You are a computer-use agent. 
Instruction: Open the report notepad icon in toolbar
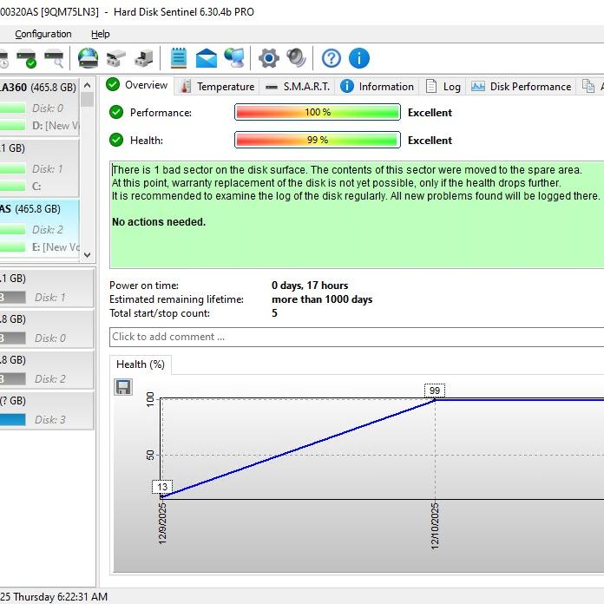[179, 58]
